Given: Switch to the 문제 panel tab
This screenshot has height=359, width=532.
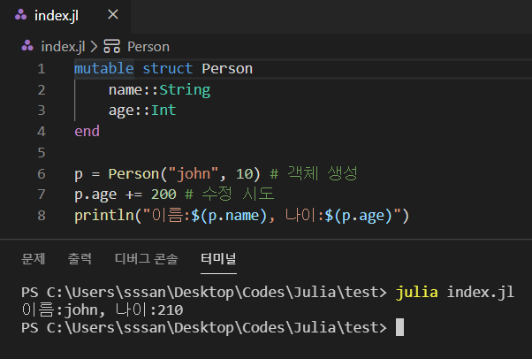Looking at the screenshot, I should pyautogui.click(x=34, y=259).
